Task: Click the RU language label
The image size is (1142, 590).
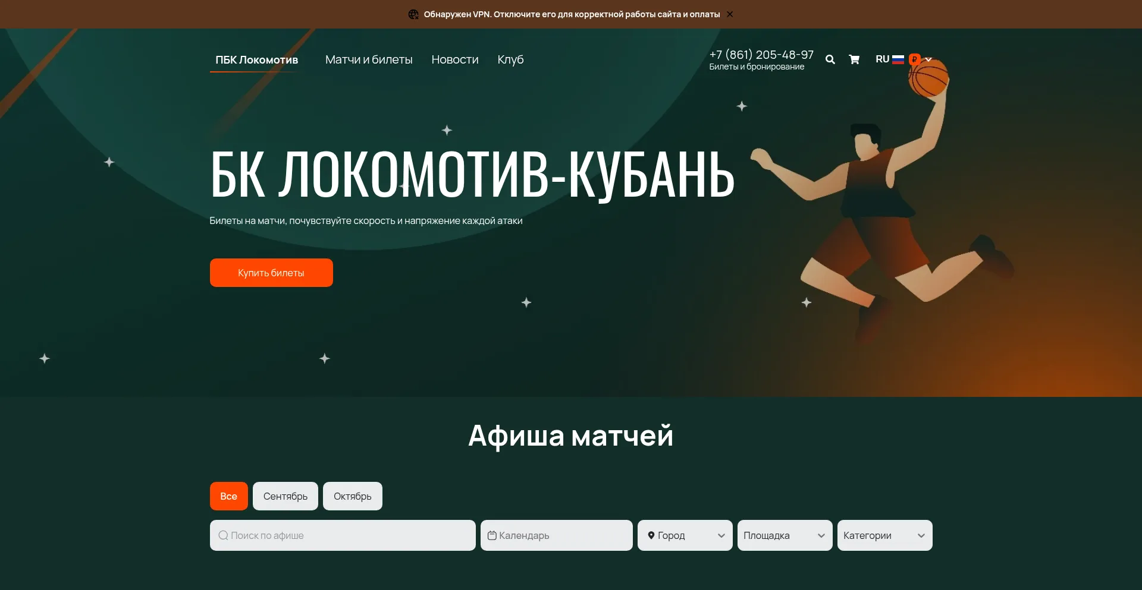Action: click(x=882, y=59)
